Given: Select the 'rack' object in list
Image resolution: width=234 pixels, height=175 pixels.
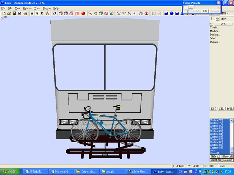Looking at the screenshot, I should [x=213, y=150].
